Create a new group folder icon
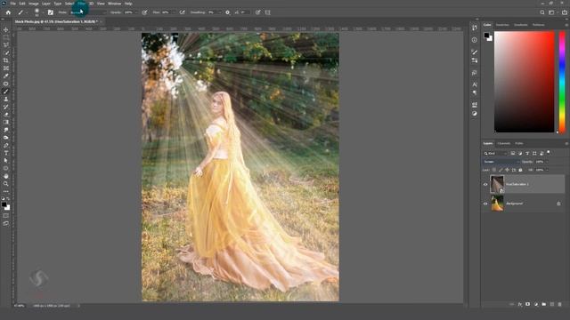 (544, 304)
